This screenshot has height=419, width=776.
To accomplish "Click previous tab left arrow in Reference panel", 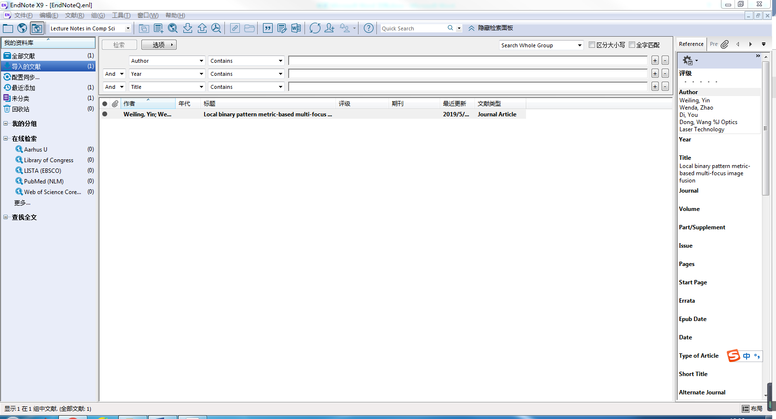I will tap(738, 44).
